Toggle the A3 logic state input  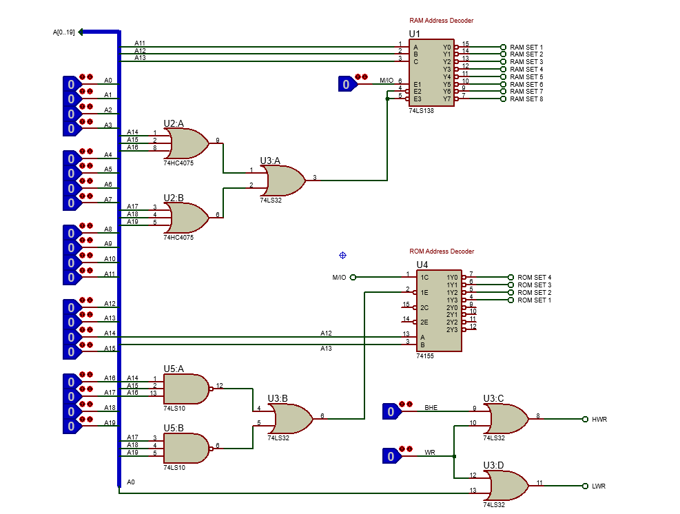point(71,129)
